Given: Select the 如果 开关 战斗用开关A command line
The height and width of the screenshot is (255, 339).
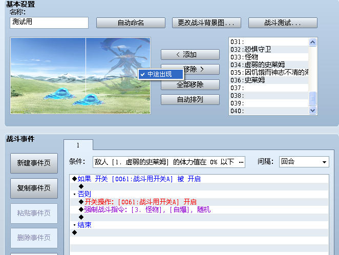Looking at the screenshot, I should click(x=199, y=179).
